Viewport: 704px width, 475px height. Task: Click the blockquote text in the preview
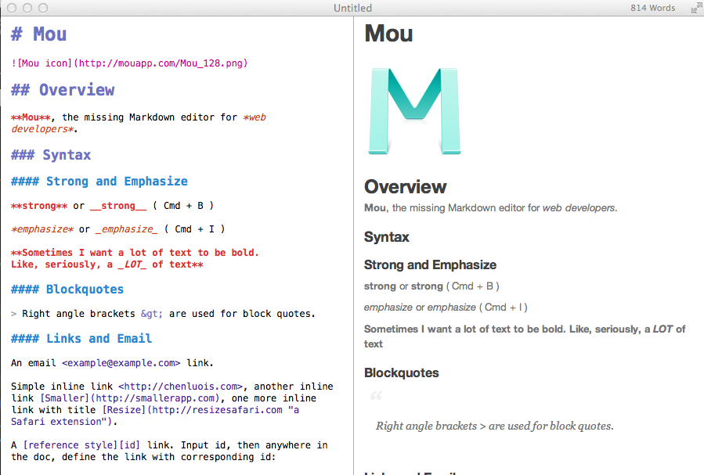(494, 426)
